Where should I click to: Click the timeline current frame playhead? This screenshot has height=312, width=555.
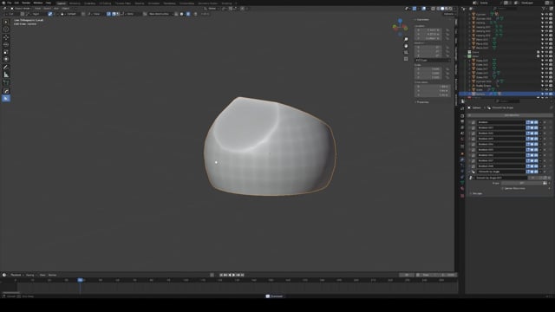point(81,280)
